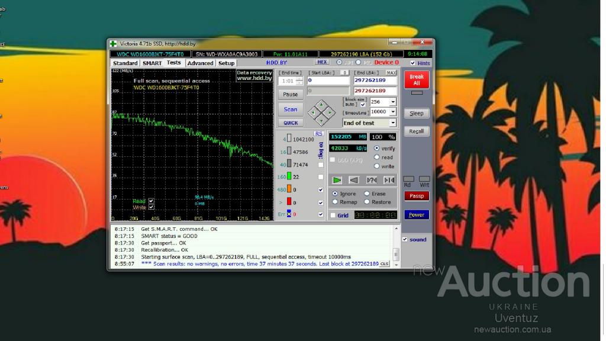Click the green 160 ms block indicator

pos(289,176)
